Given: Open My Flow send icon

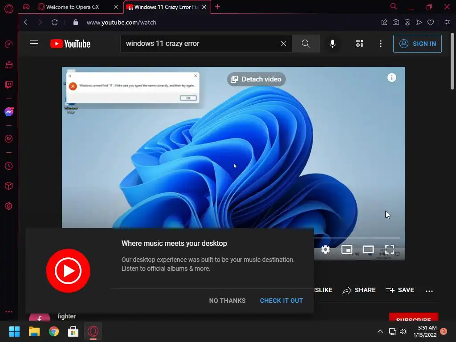Looking at the screenshot, I should click(419, 22).
